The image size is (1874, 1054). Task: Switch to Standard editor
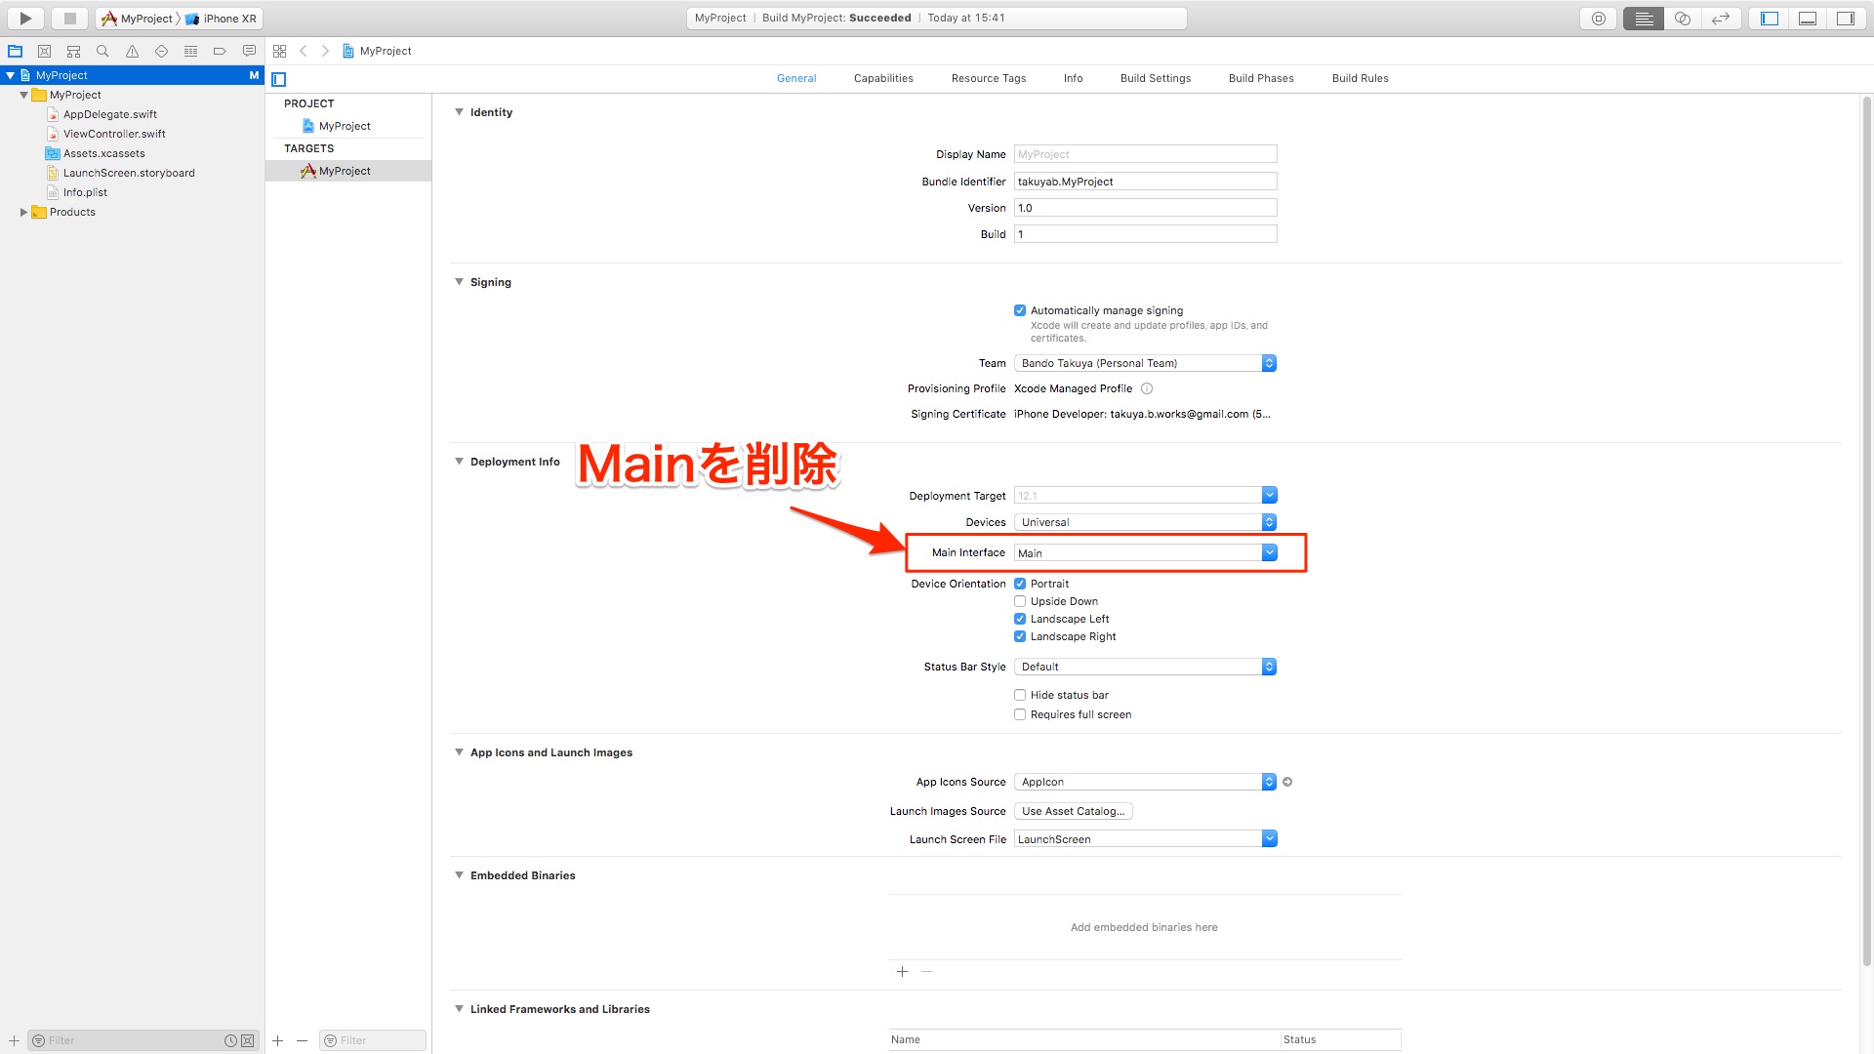pos(1644,19)
